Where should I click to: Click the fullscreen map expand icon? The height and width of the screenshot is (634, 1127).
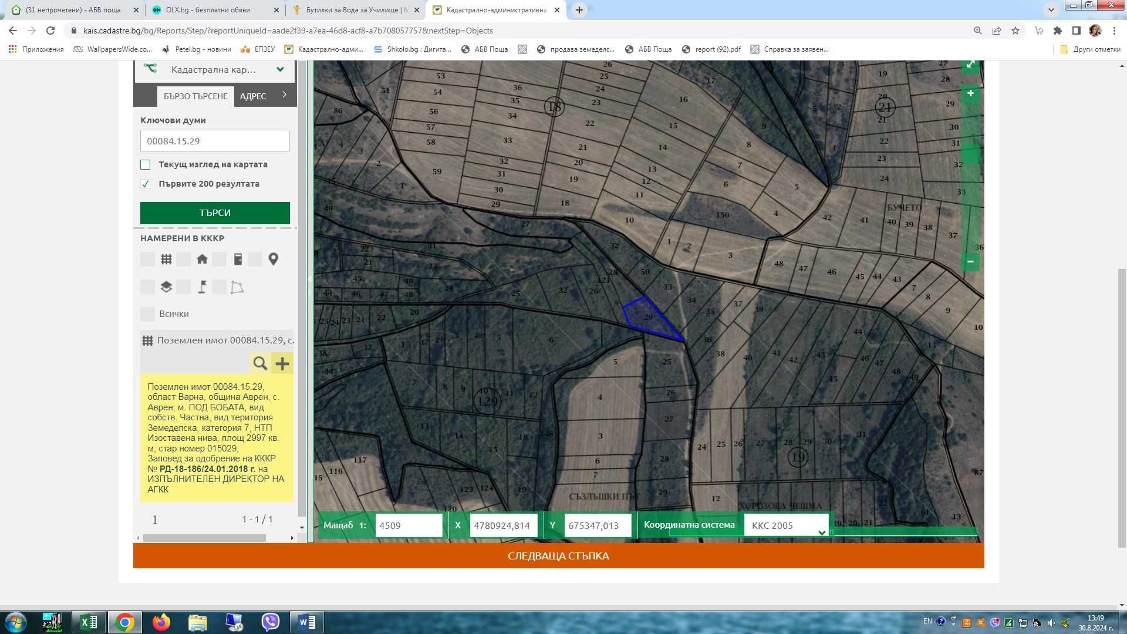click(970, 65)
